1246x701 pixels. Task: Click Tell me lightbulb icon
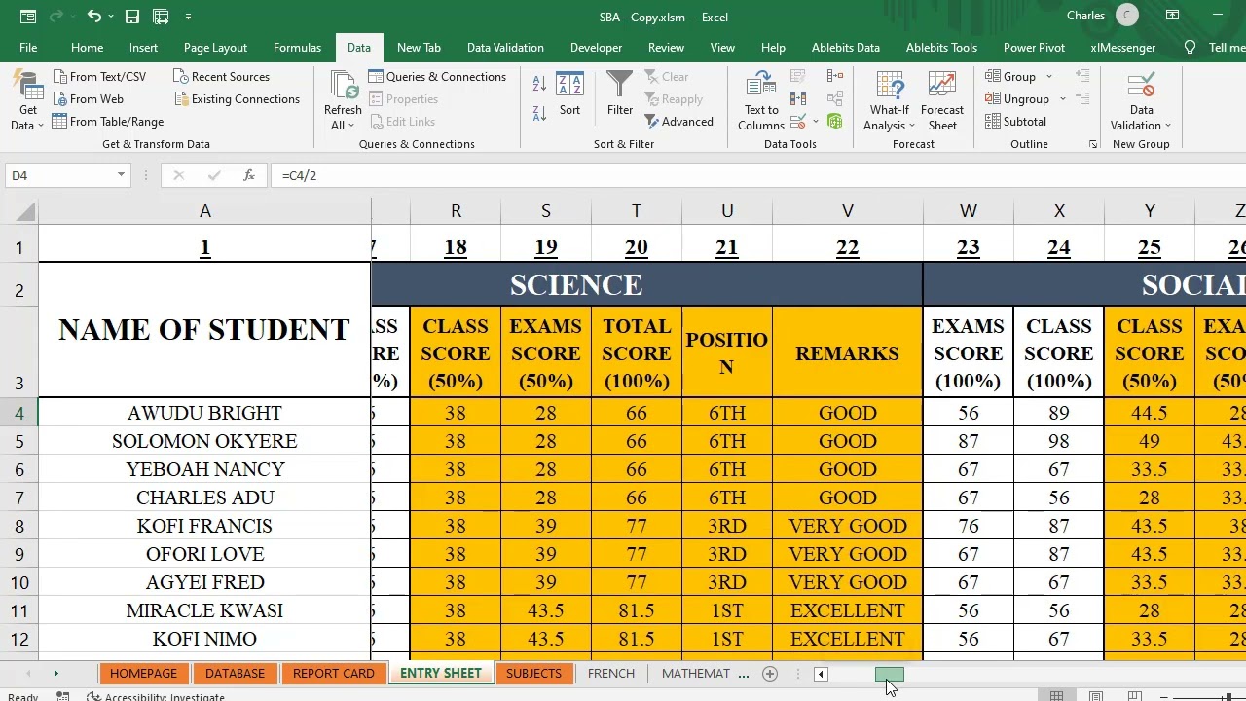click(x=1190, y=47)
